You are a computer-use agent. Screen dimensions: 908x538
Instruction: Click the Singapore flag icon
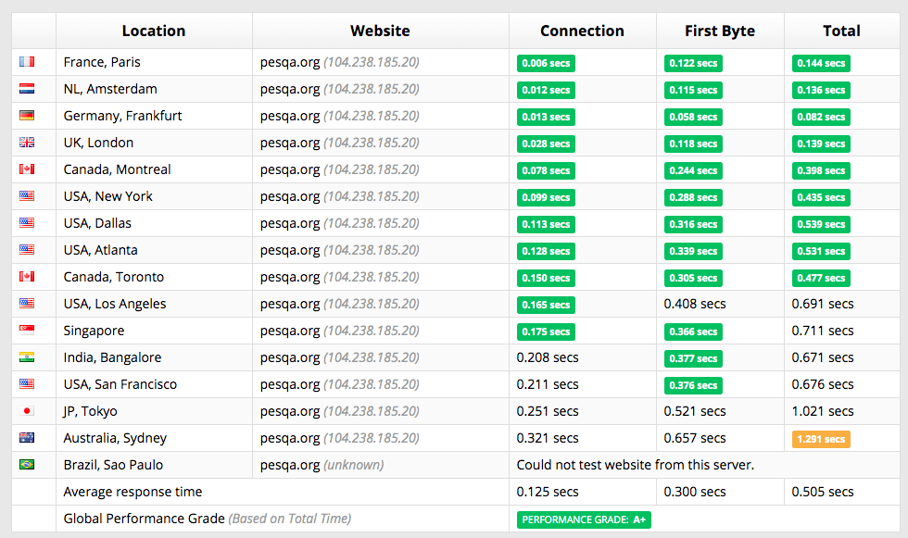click(27, 331)
